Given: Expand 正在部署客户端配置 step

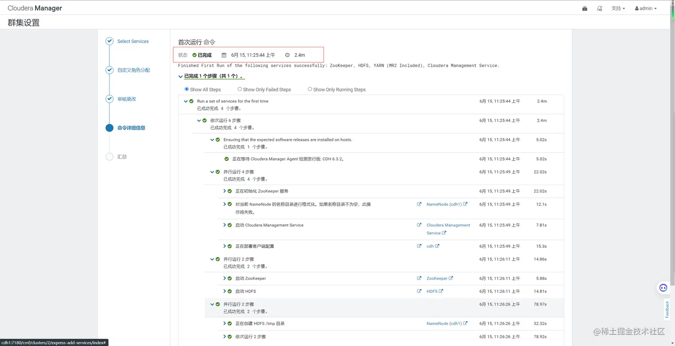Looking at the screenshot, I should 225,246.
